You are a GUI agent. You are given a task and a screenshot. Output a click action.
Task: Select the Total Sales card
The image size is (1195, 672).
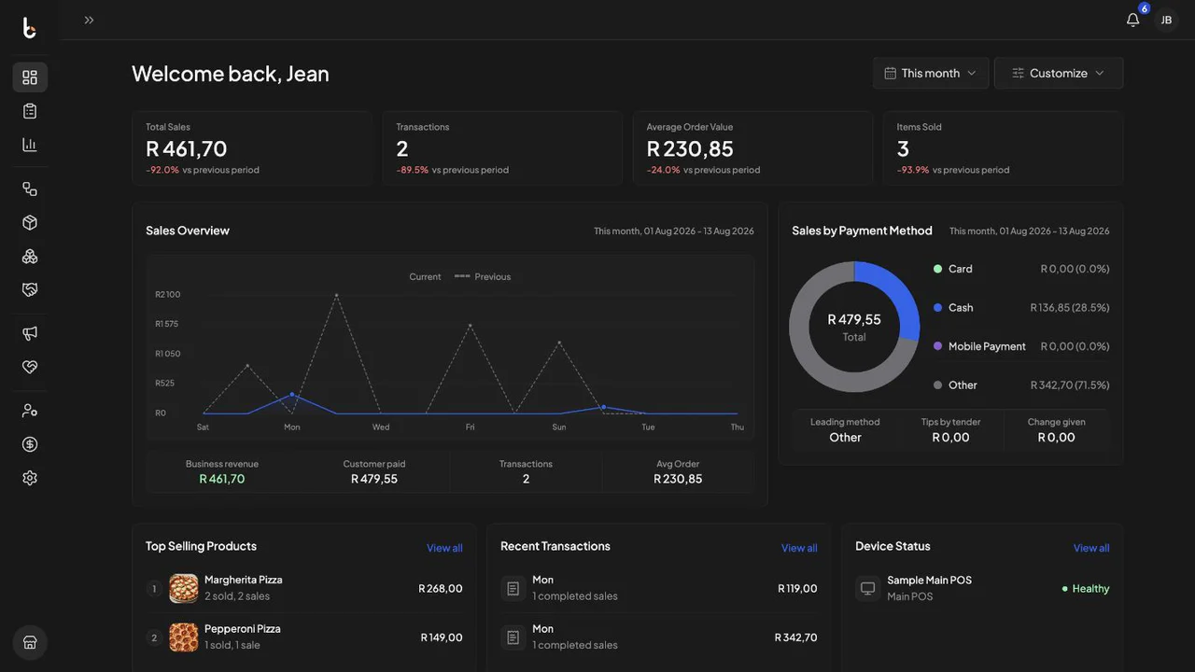tap(252, 148)
